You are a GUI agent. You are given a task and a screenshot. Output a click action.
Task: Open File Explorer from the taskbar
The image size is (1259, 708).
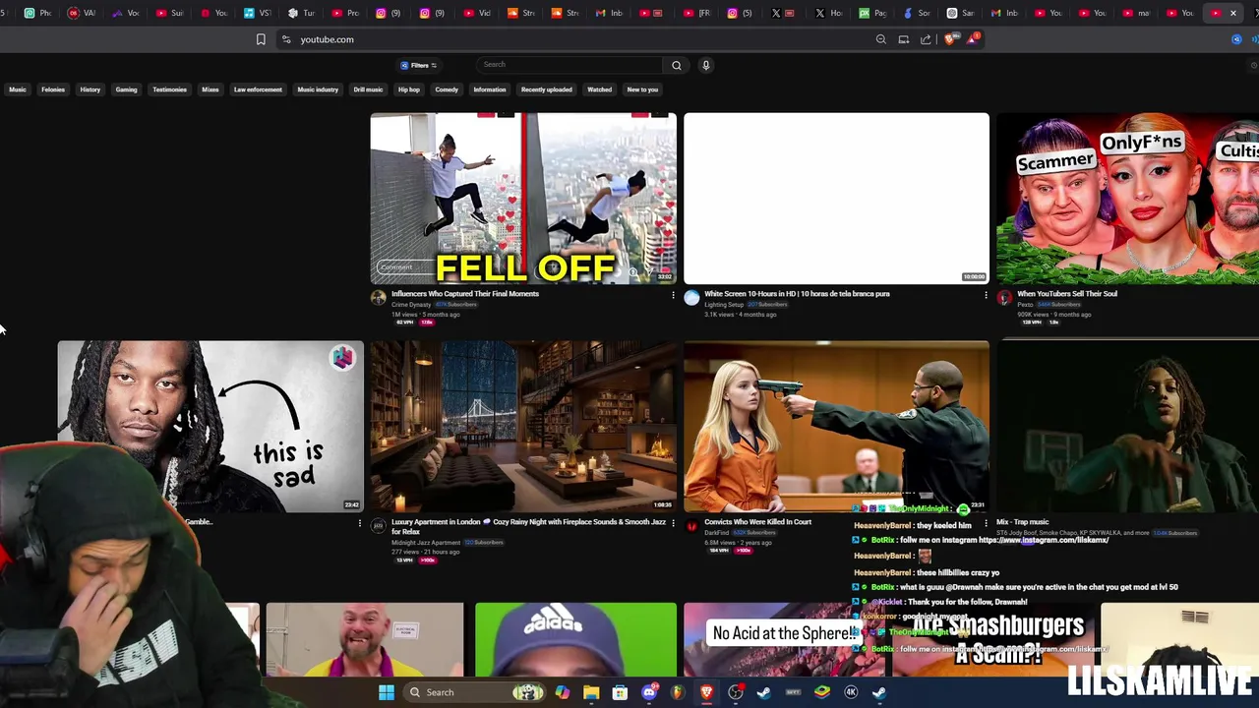point(591,692)
